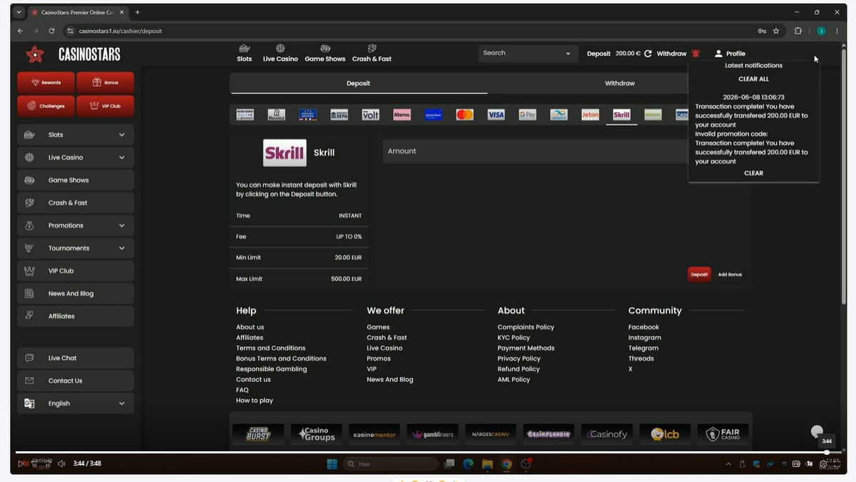
Task: Click the red Deposit button
Action: 699,274
